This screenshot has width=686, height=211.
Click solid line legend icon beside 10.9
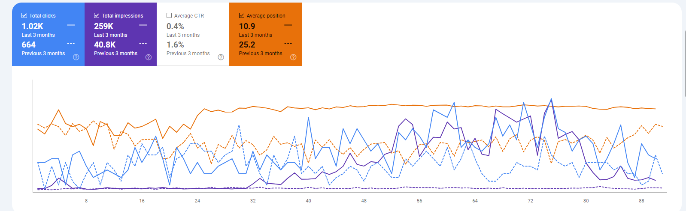[288, 25]
